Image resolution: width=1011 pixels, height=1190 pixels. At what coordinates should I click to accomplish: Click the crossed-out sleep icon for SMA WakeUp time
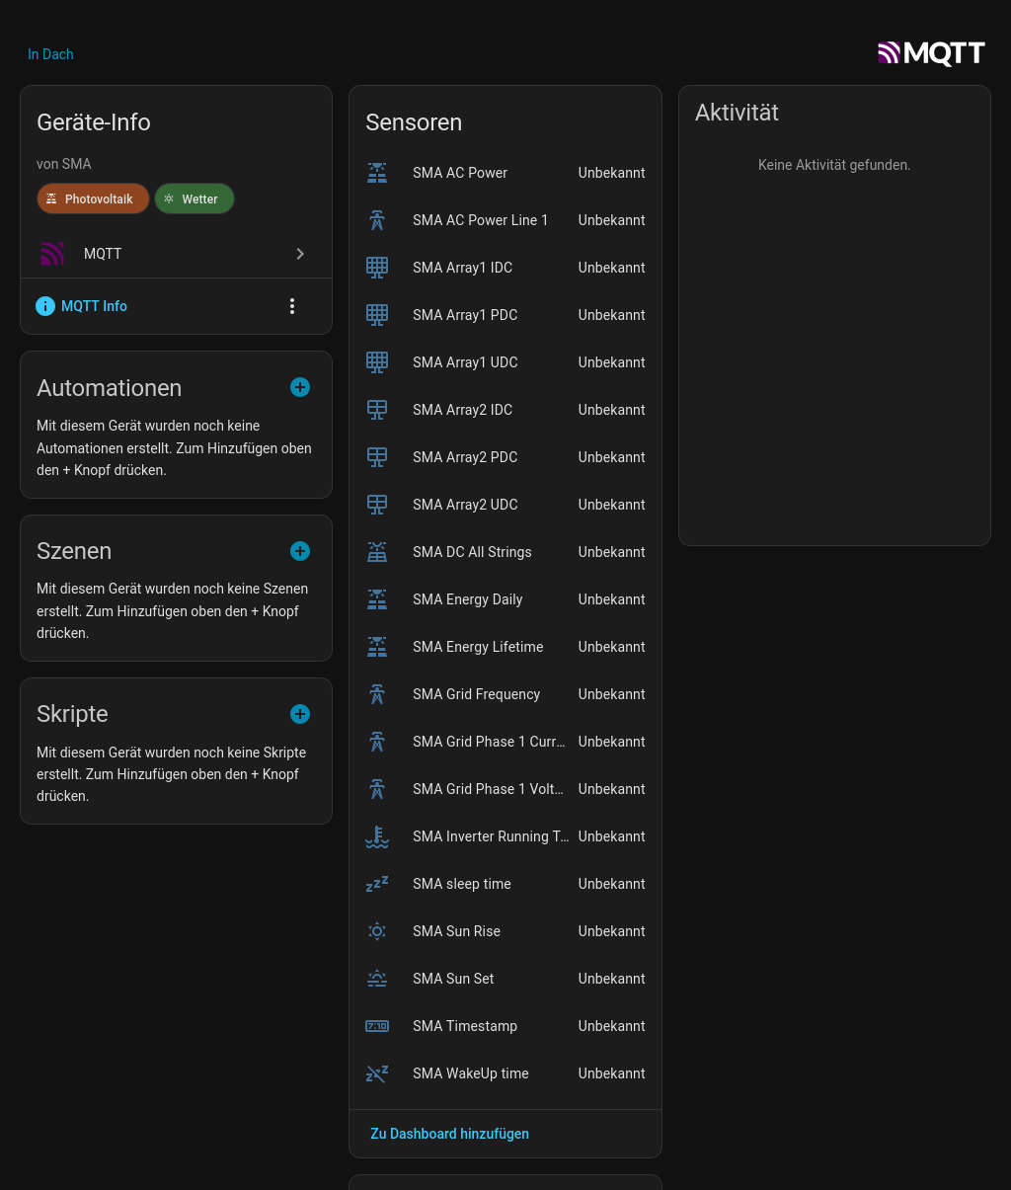pos(377,1073)
